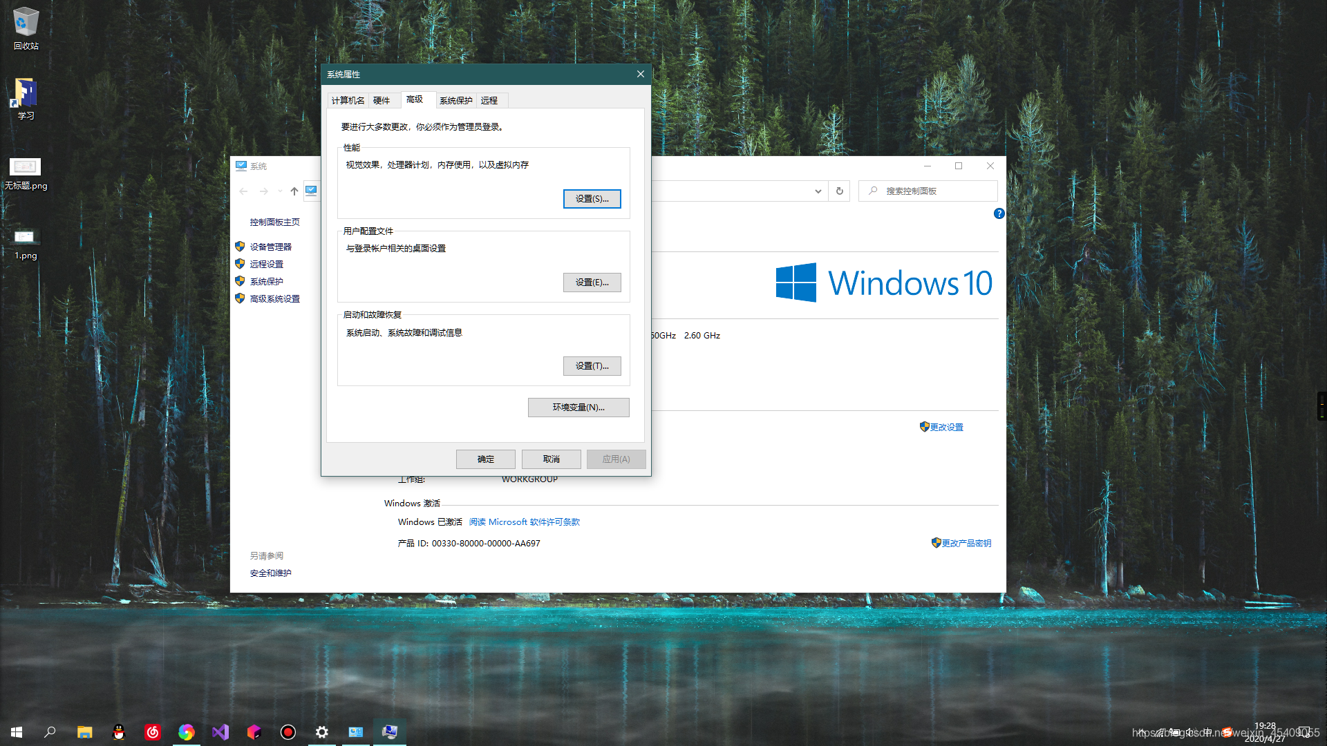Image resolution: width=1327 pixels, height=746 pixels.
Task: Open performance 设置(S) button
Action: coord(592,199)
